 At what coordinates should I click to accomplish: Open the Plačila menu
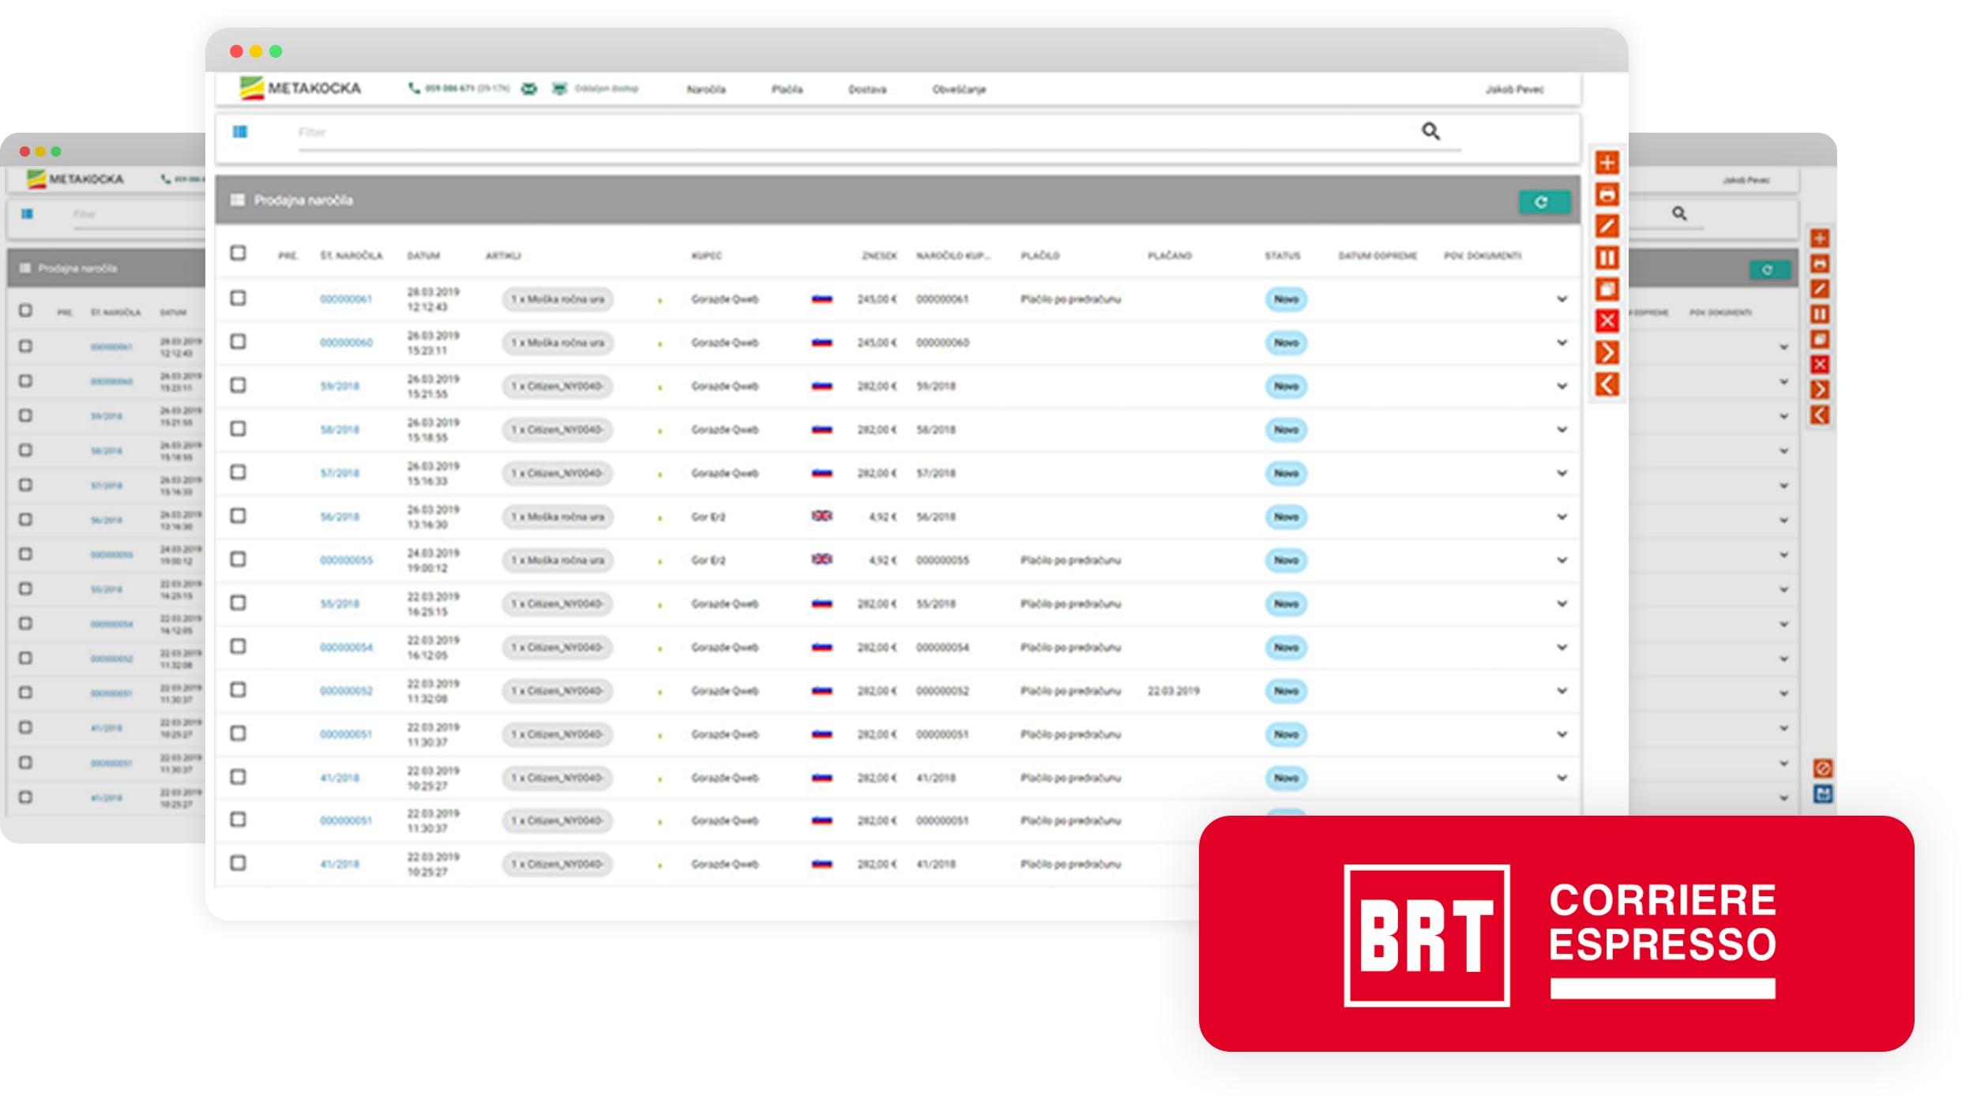[787, 89]
